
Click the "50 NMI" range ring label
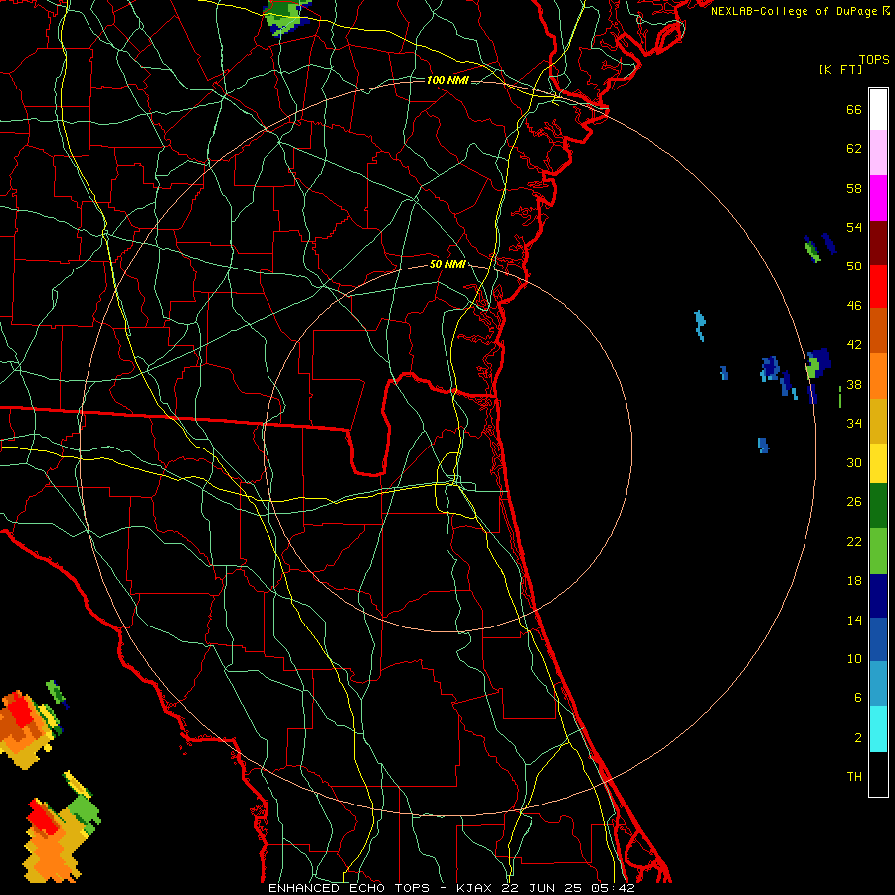pos(447,264)
